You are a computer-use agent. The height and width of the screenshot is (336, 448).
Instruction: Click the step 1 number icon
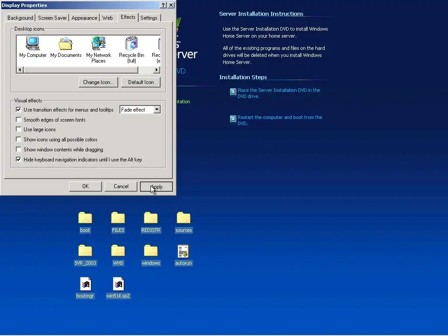pyautogui.click(x=233, y=92)
